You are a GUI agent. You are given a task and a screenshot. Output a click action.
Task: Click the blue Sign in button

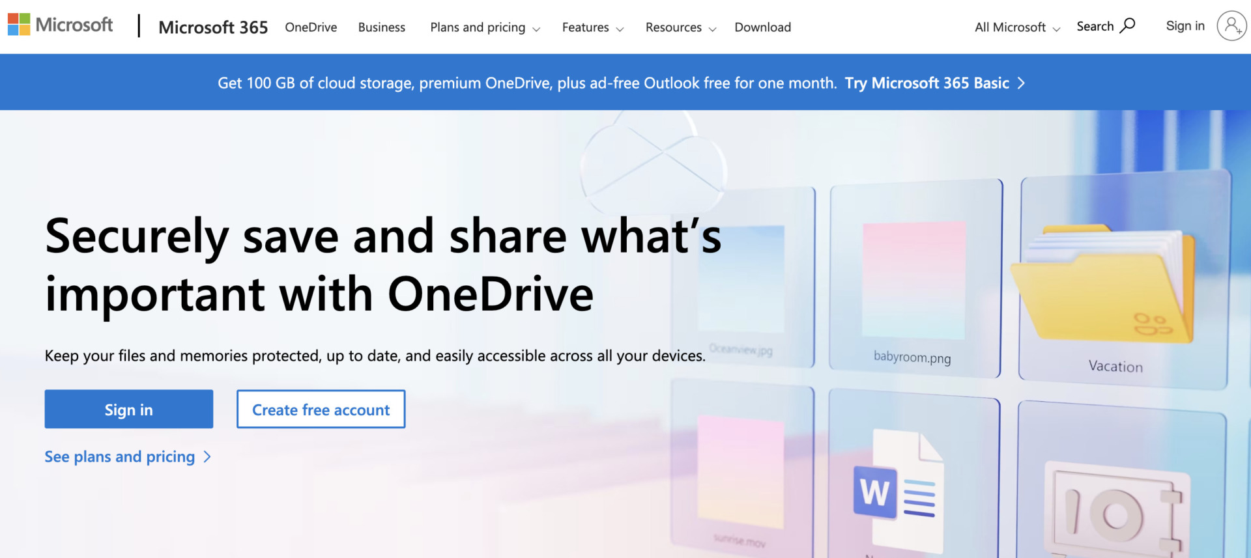pyautogui.click(x=129, y=409)
